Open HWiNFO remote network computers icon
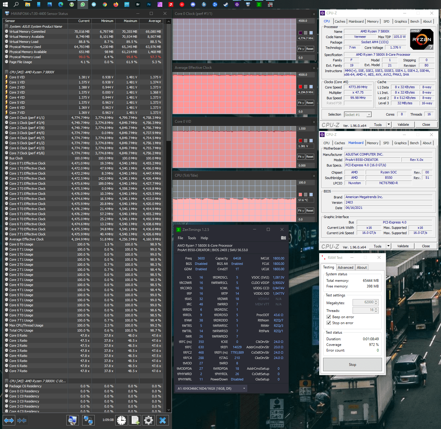The height and width of the screenshot is (429, 441). coord(88,420)
